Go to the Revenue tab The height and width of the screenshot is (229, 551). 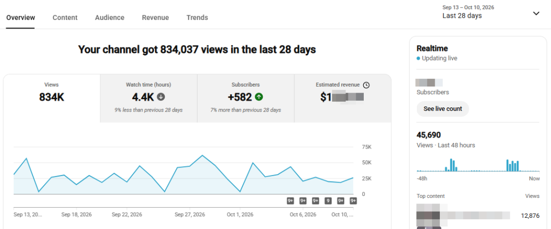click(x=155, y=17)
